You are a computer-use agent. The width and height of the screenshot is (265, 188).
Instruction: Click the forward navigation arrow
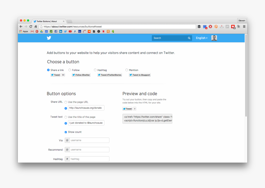click(26, 27)
